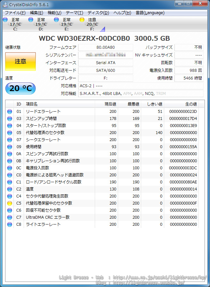Click the 温度 label above temperature

click(x=9, y=78)
